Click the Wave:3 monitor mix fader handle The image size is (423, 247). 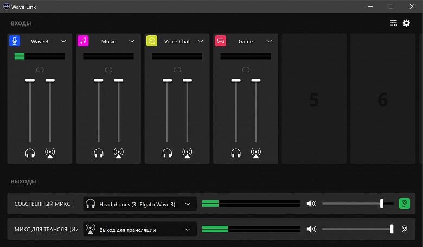(30, 80)
